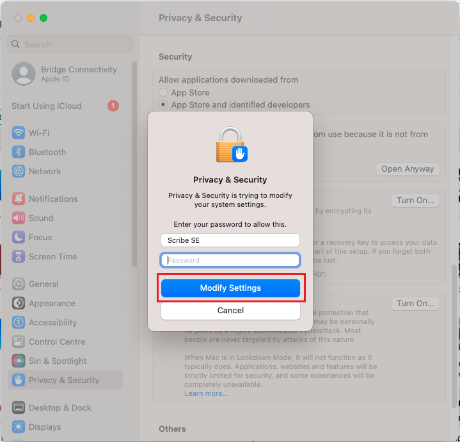This screenshot has width=460, height=442.
Task: Click the Wi-Fi icon in sidebar
Action: point(19,133)
